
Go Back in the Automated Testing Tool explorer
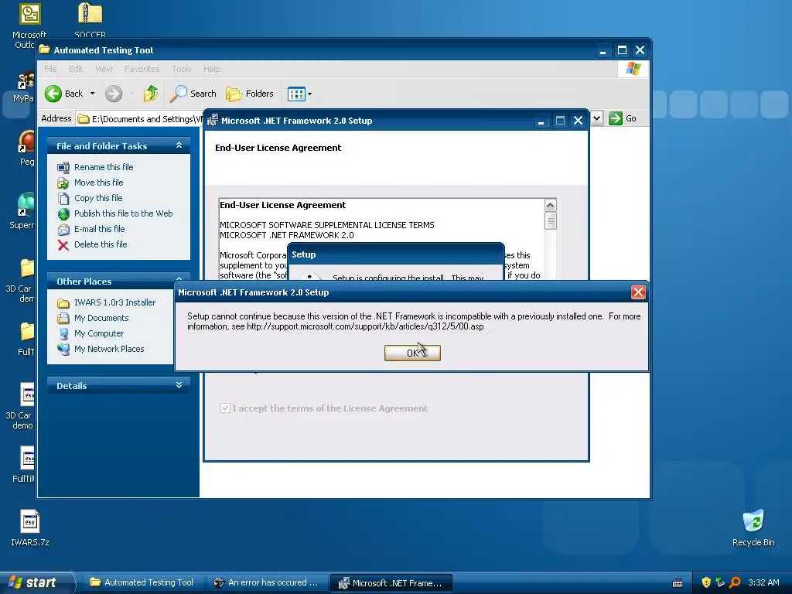[x=63, y=94]
